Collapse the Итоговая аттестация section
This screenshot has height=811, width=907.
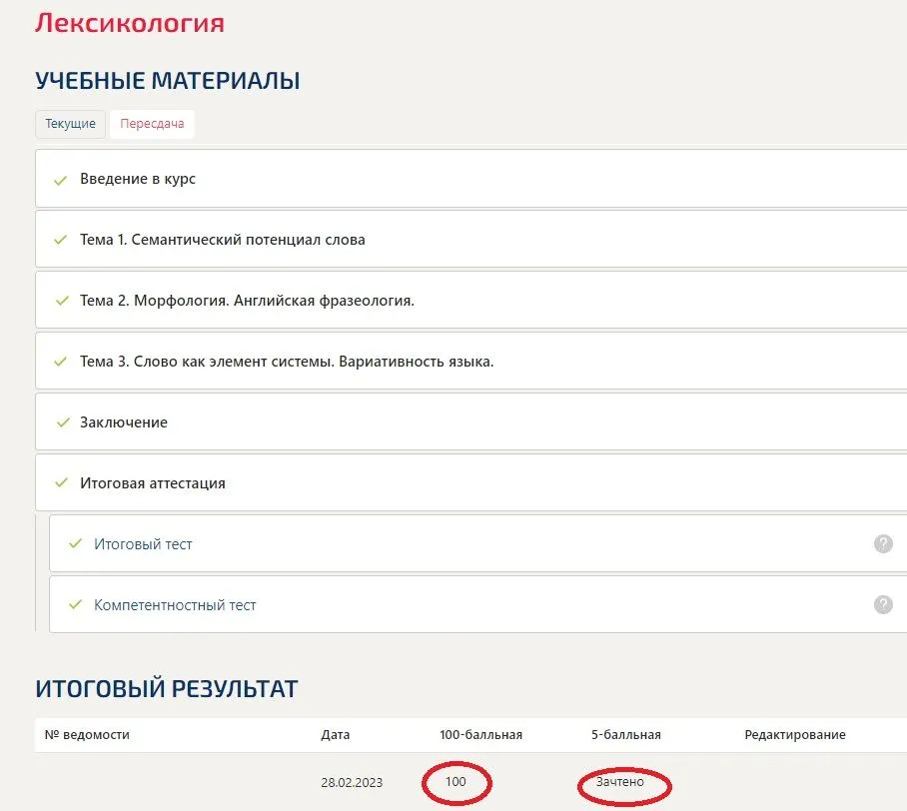(153, 483)
